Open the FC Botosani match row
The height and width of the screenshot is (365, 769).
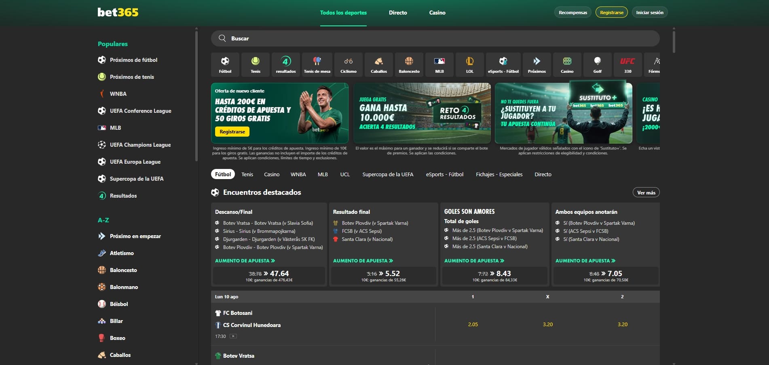323,324
